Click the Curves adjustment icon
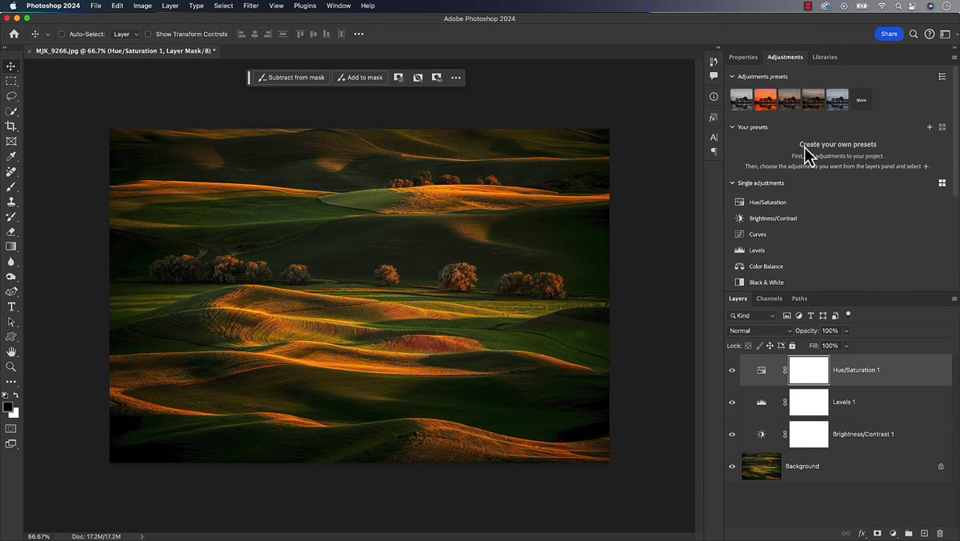Viewport: 960px width, 541px height. pyautogui.click(x=739, y=234)
